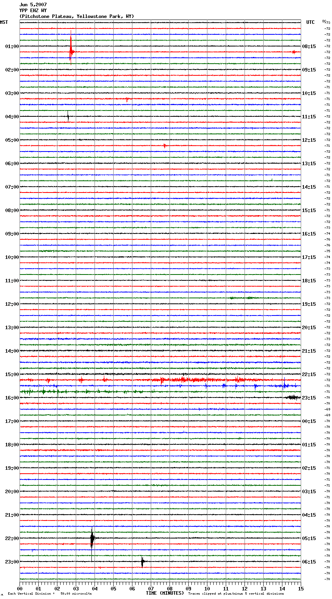This screenshot has width=332, height=599.
Task: Click the "TIME (MINUTES)" axis title
Action: (165, 593)
